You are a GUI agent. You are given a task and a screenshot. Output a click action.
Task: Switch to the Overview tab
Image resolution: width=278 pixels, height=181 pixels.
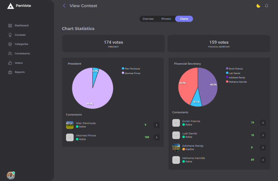(x=148, y=19)
